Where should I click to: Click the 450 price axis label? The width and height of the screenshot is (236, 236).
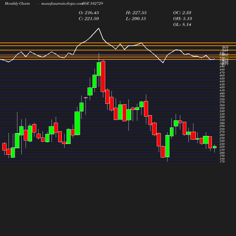click(222, 78)
